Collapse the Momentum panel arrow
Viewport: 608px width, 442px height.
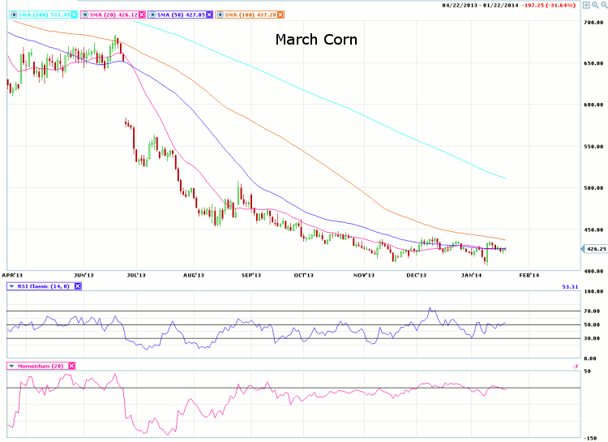point(10,367)
